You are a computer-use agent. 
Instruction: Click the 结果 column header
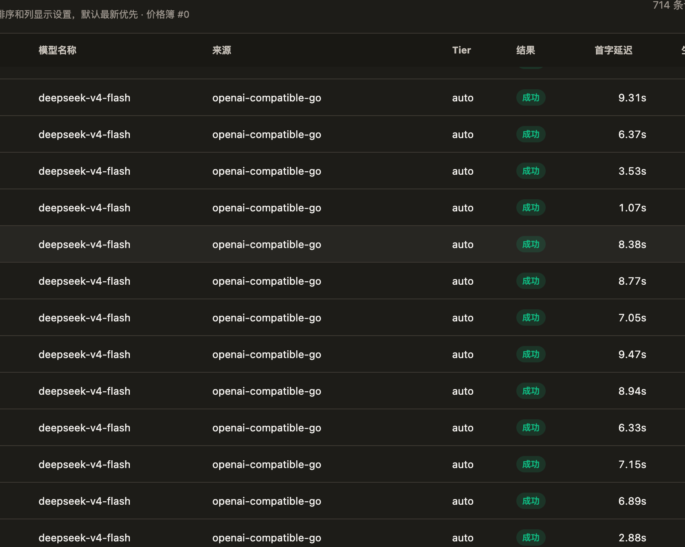(526, 50)
